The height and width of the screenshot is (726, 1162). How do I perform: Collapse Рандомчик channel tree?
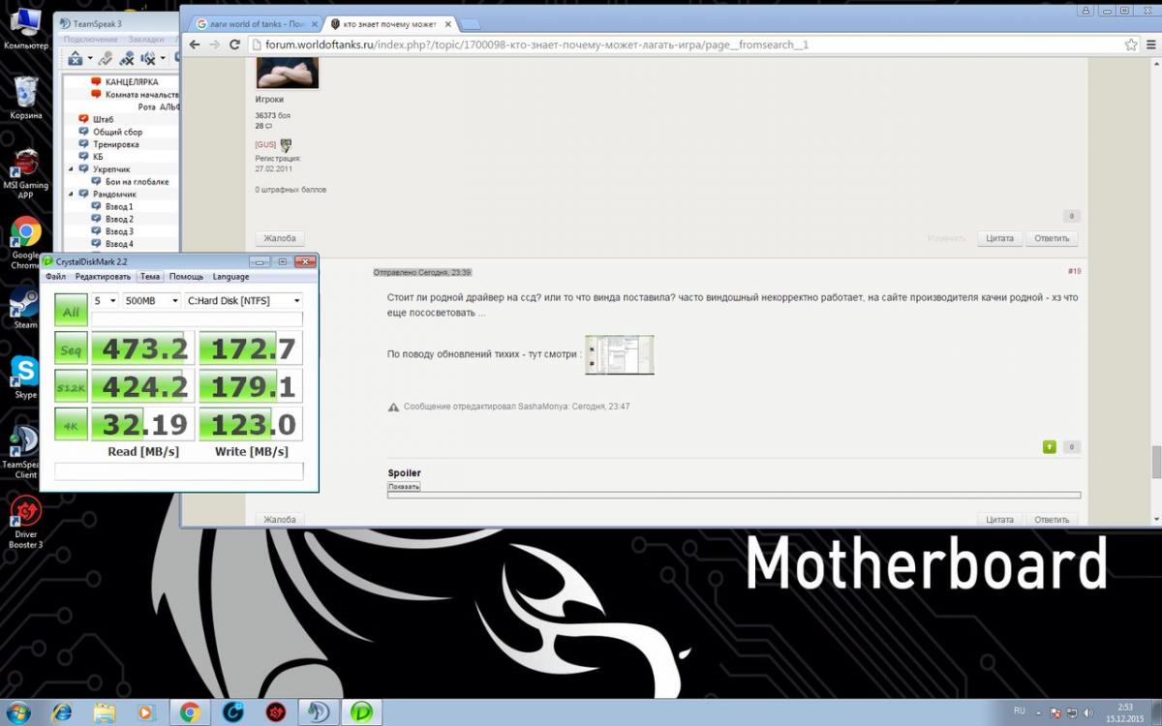[x=71, y=195]
